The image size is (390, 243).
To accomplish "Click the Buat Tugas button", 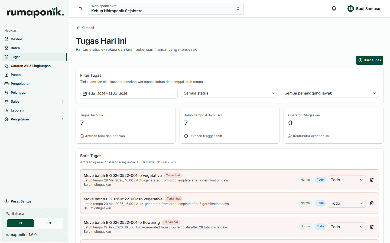I will (370, 60).
